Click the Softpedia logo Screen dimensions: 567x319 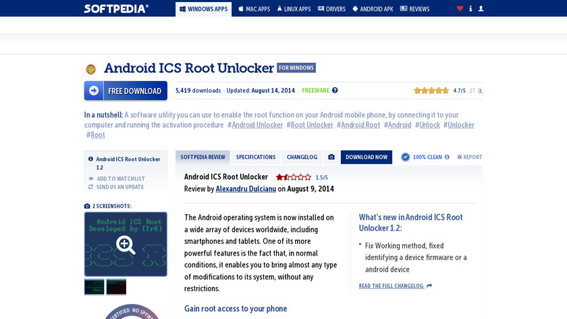[x=116, y=8]
